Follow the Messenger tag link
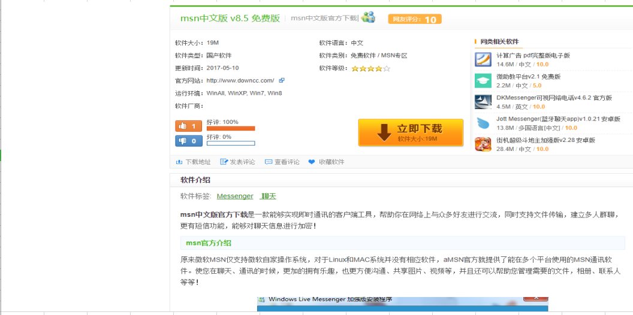633x315 pixels. click(x=235, y=196)
